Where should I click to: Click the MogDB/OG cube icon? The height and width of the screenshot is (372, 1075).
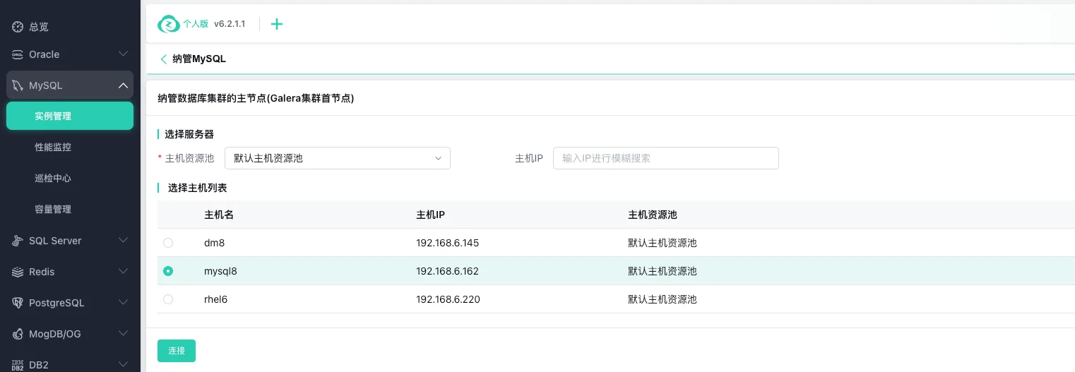click(18, 334)
